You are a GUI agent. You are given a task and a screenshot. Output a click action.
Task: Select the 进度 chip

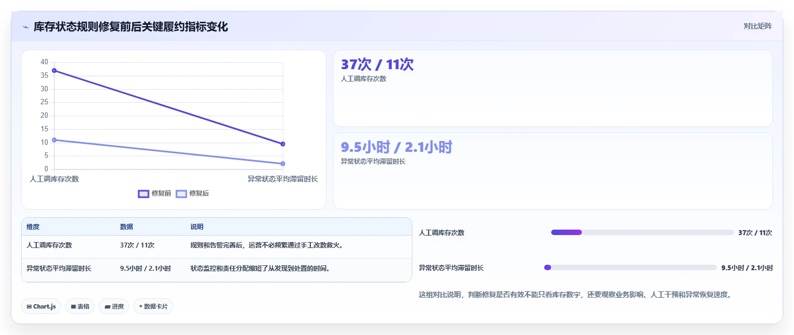click(x=114, y=306)
